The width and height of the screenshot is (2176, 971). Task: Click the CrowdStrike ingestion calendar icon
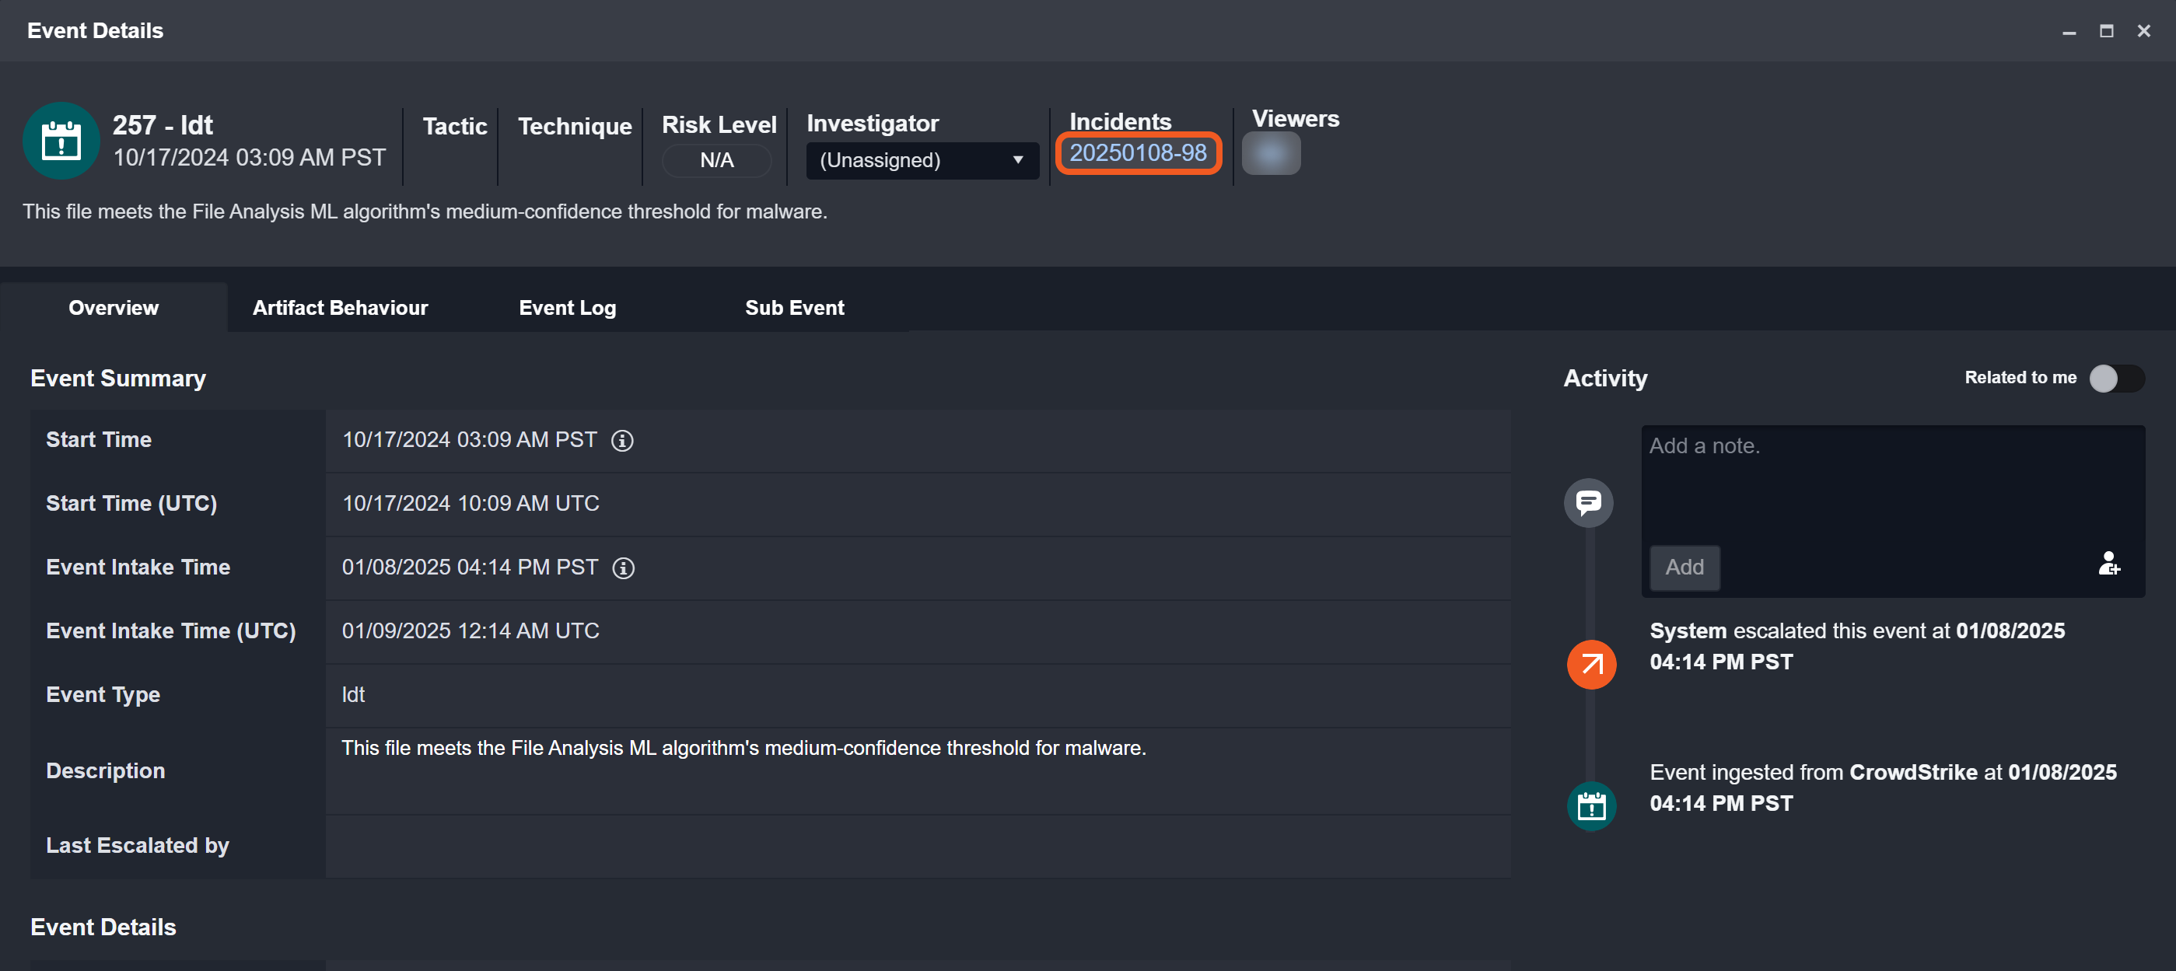click(x=1590, y=806)
